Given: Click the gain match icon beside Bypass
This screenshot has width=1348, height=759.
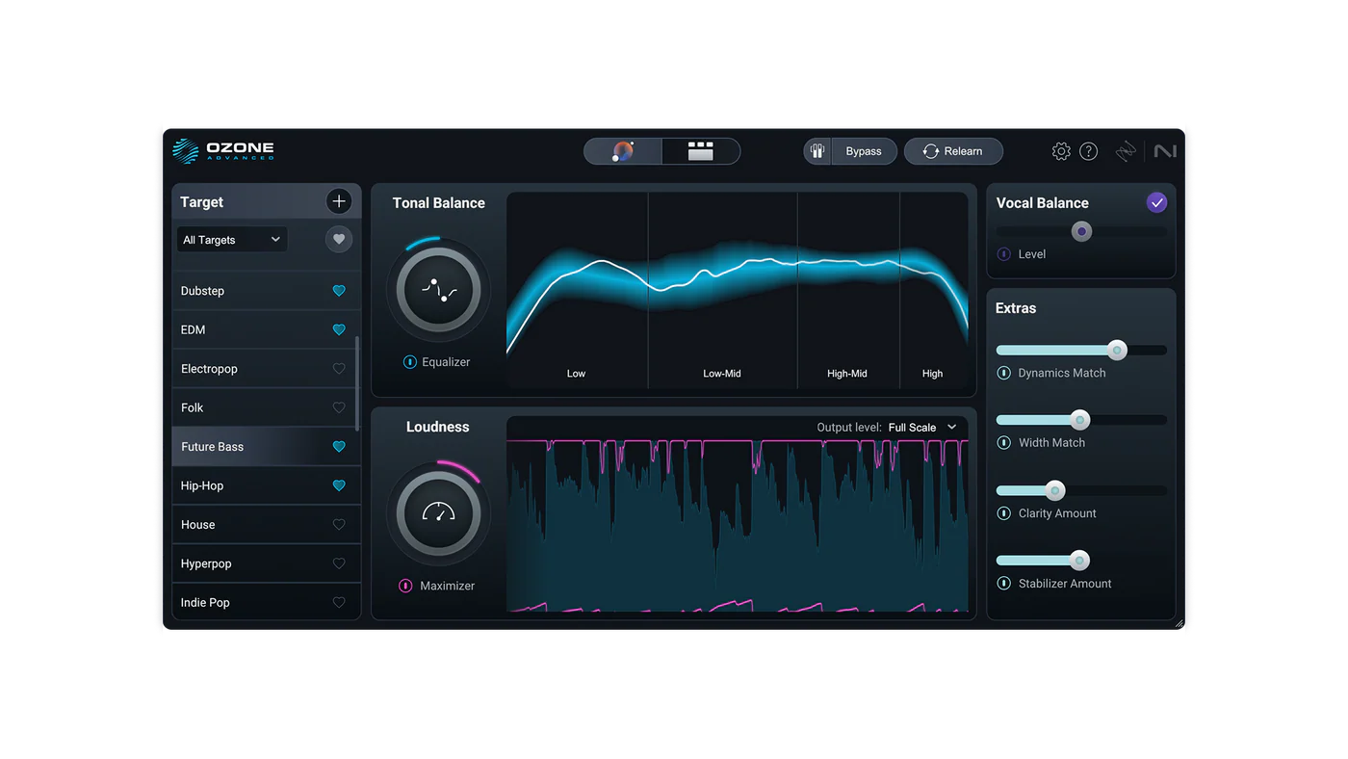Looking at the screenshot, I should pyautogui.click(x=817, y=151).
